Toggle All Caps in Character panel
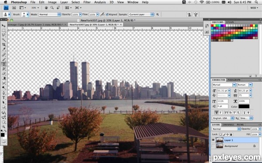The image size is (262, 163). coord(227,113)
